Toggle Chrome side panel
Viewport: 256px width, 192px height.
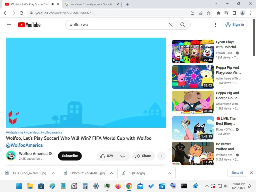234,13
